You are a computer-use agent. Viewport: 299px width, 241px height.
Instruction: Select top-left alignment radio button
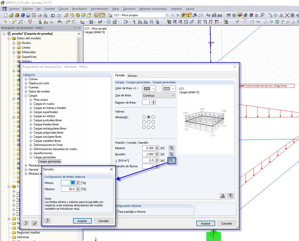pos(144,117)
